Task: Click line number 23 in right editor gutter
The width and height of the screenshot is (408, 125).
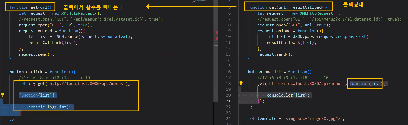Action: click(228, 113)
